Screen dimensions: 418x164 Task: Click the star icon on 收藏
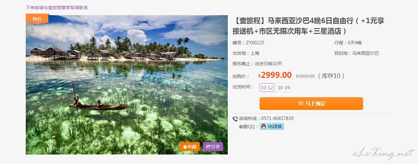click(185, 147)
